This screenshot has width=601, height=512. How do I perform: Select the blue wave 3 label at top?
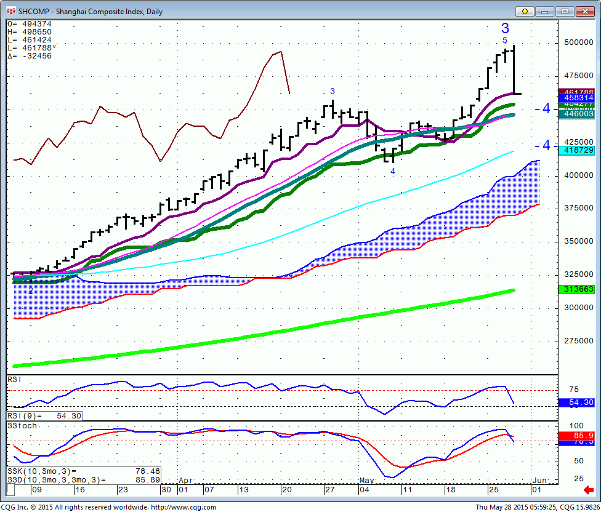pos(505,28)
